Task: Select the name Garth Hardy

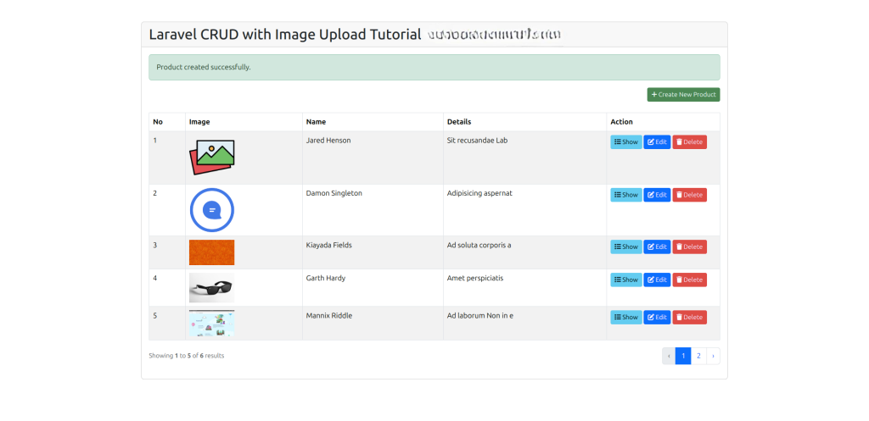Action: click(x=325, y=279)
